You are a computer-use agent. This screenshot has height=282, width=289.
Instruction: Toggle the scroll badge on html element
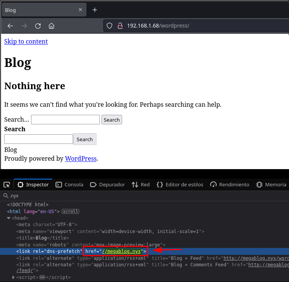click(x=70, y=211)
